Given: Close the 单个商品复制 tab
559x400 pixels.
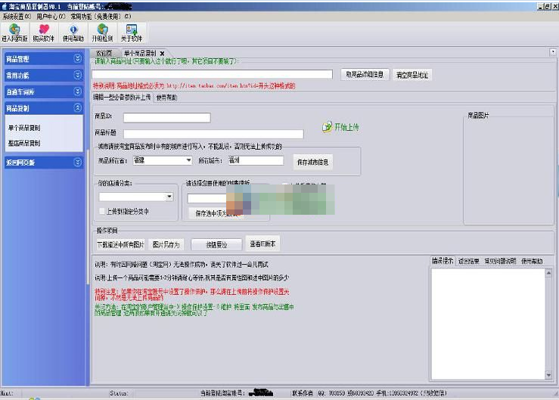Looking at the screenshot, I should pos(162,53).
